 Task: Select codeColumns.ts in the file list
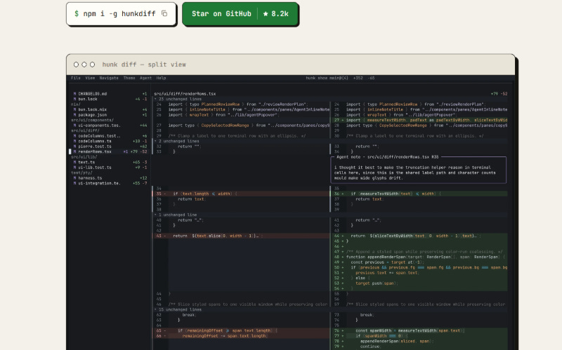pos(110,141)
